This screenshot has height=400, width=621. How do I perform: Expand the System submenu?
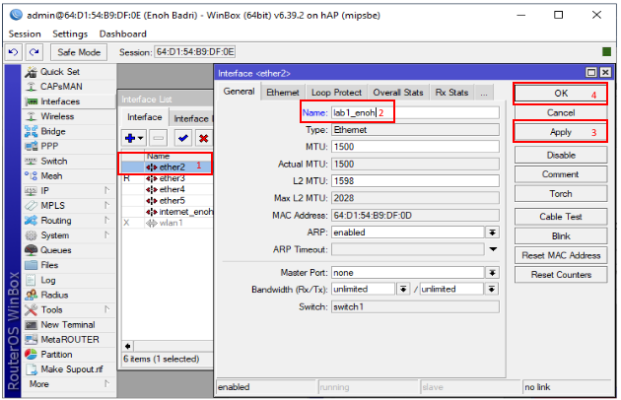pos(106,235)
